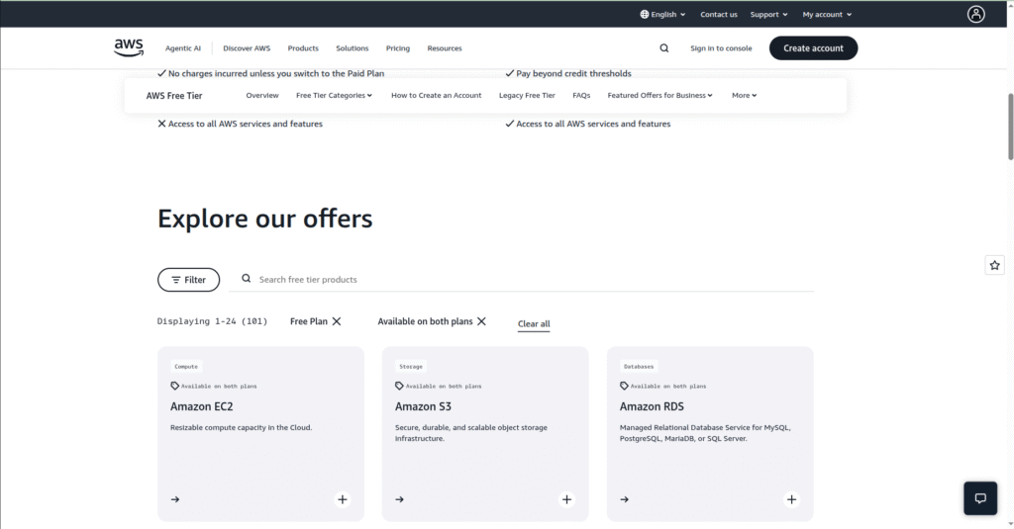Open the Amazon S3 card title
1014x529 pixels.
pos(423,406)
